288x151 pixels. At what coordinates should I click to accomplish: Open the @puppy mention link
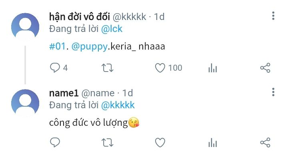click(90, 47)
